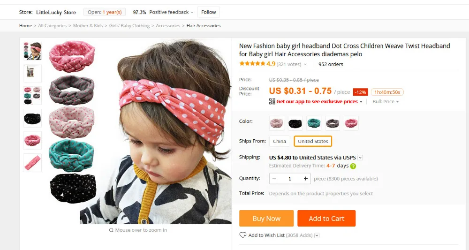The width and height of the screenshot is (469, 250).
Task: Choose the black headband color option
Action: (295, 123)
